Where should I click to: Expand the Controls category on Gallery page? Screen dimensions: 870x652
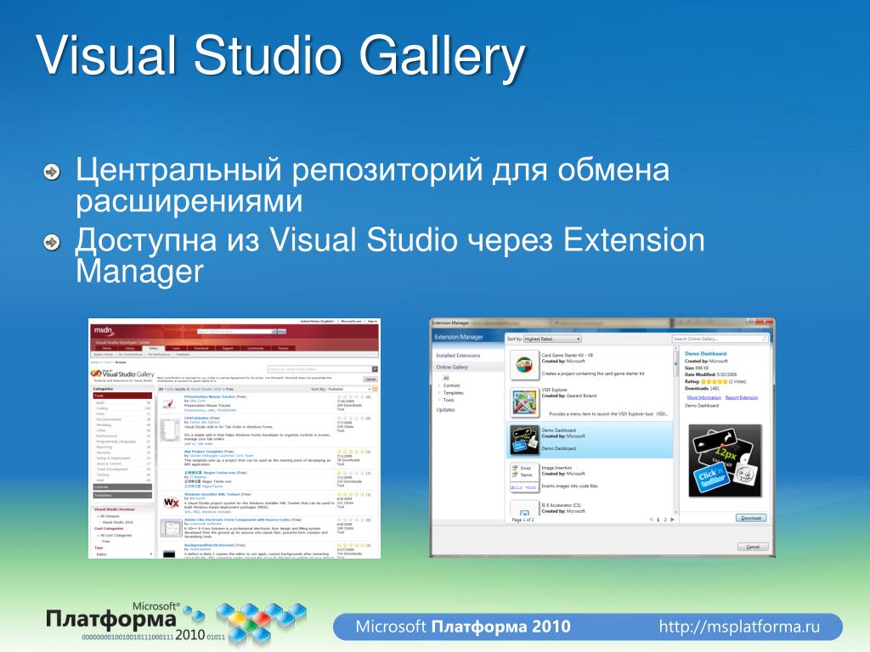point(122,487)
